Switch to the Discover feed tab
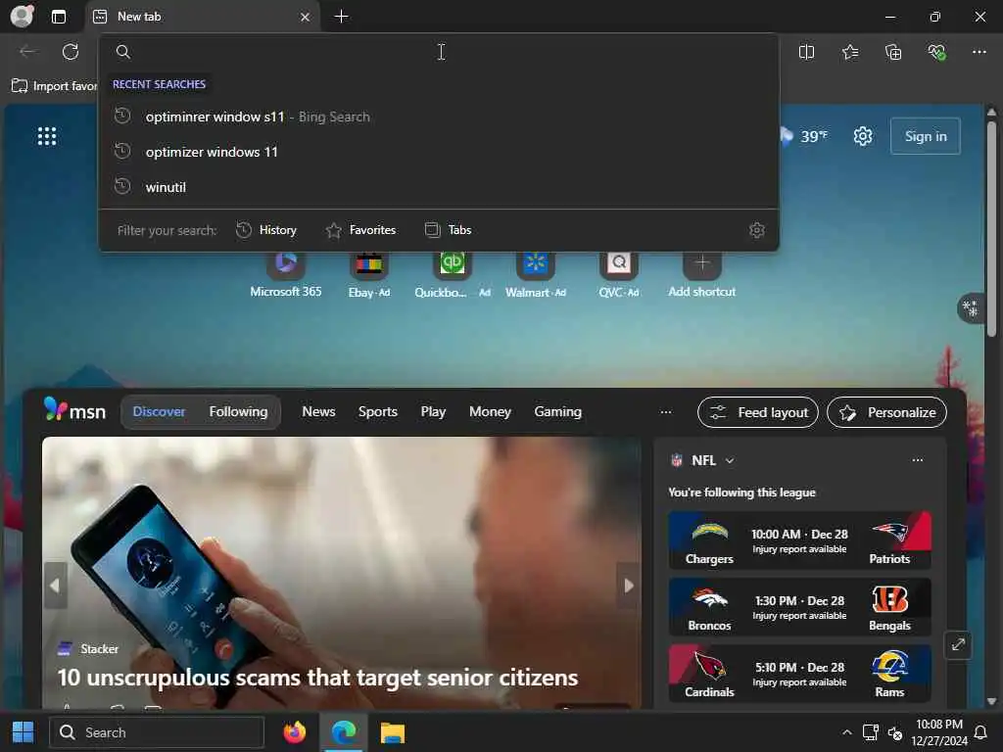 point(159,412)
